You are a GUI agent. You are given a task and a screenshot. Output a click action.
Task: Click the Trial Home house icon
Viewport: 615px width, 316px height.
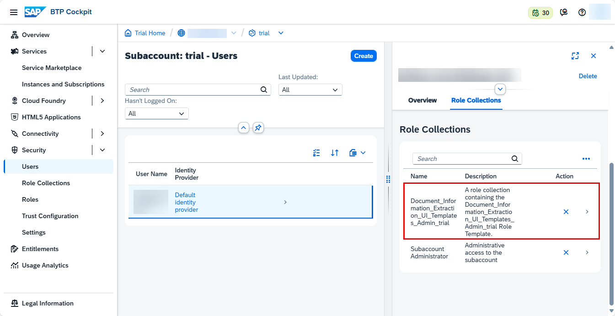(x=128, y=33)
